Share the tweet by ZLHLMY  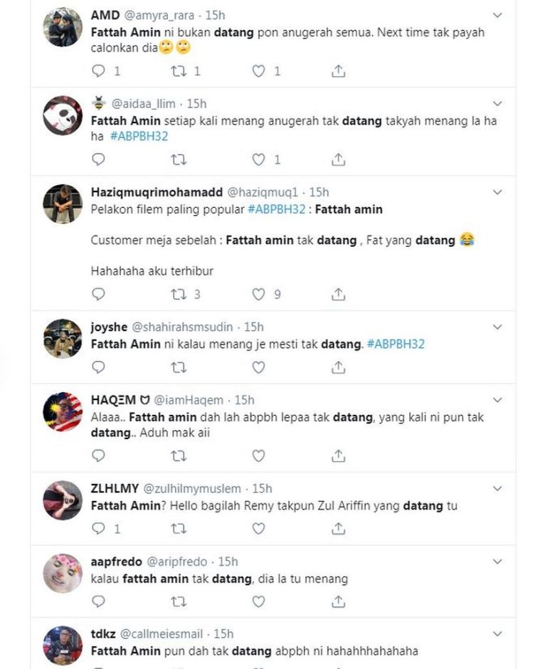pos(339,529)
